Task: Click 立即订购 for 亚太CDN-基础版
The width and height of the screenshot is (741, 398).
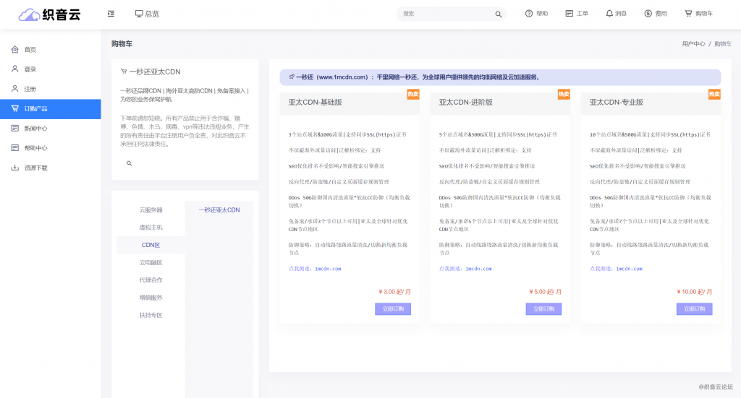Action: (393, 309)
